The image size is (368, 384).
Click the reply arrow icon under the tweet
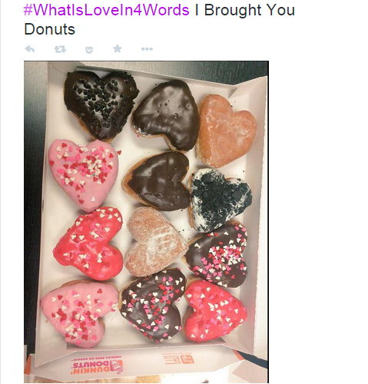(x=30, y=48)
